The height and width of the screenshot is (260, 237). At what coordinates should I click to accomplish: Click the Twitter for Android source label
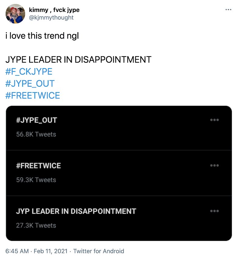(99, 251)
